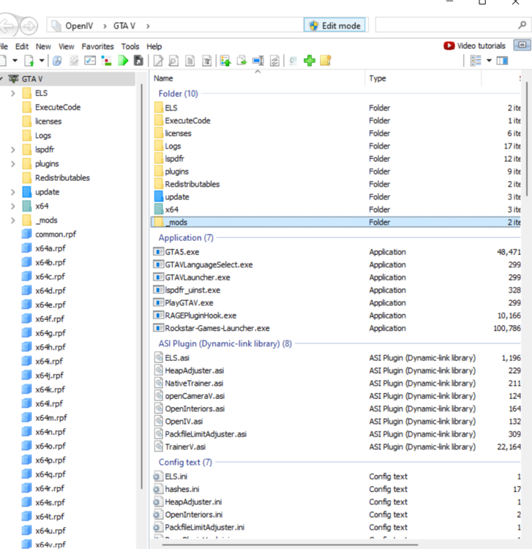Expand the lspdfr tree node
This screenshot has width=532, height=549.
13,149
